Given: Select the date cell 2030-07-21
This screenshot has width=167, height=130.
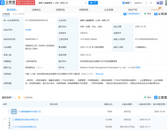Looking at the screenshot, I should coord(145,120).
